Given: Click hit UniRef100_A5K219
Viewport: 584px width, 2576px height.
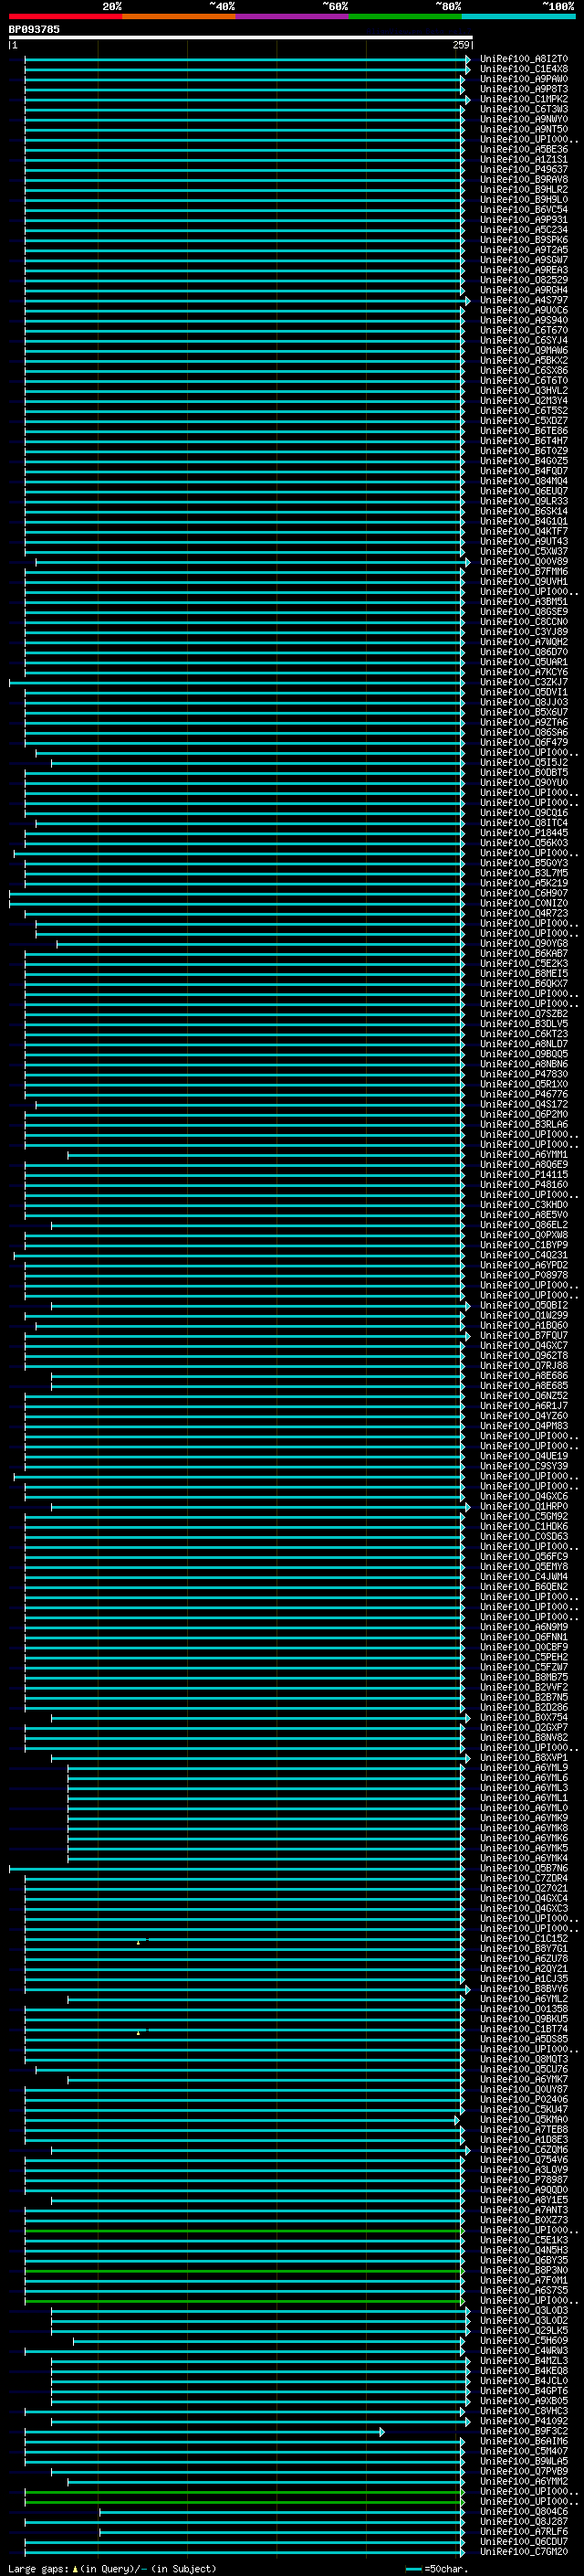Looking at the screenshot, I should 523,884.
